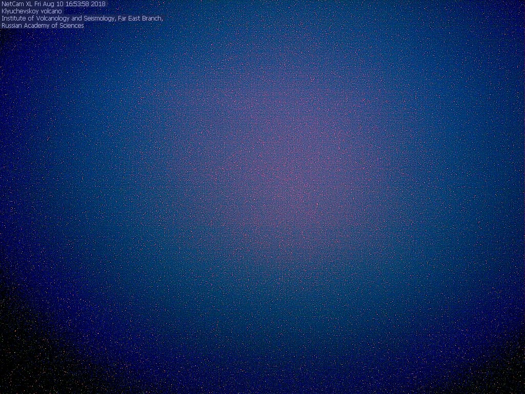
Task: Click the 'Russian Academy of Sciences' overlay text
Action: [x=43, y=26]
